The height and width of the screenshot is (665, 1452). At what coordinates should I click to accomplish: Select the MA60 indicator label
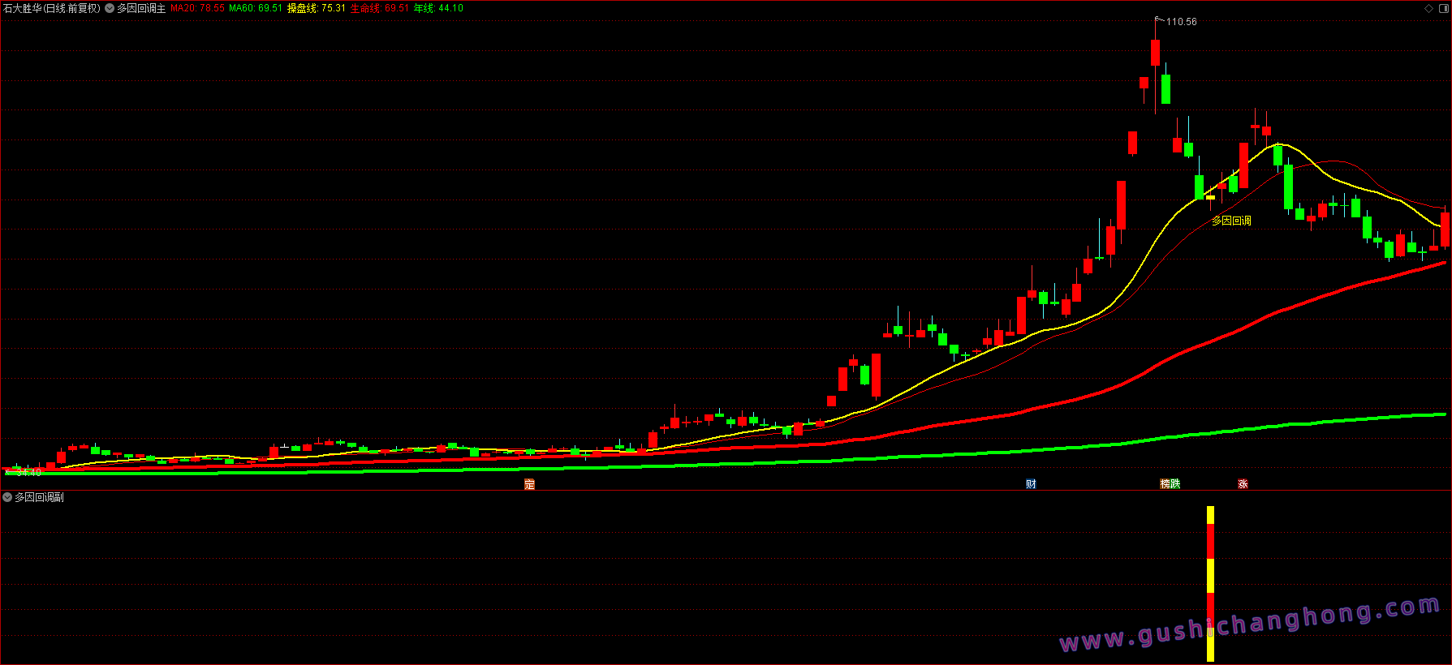[256, 8]
